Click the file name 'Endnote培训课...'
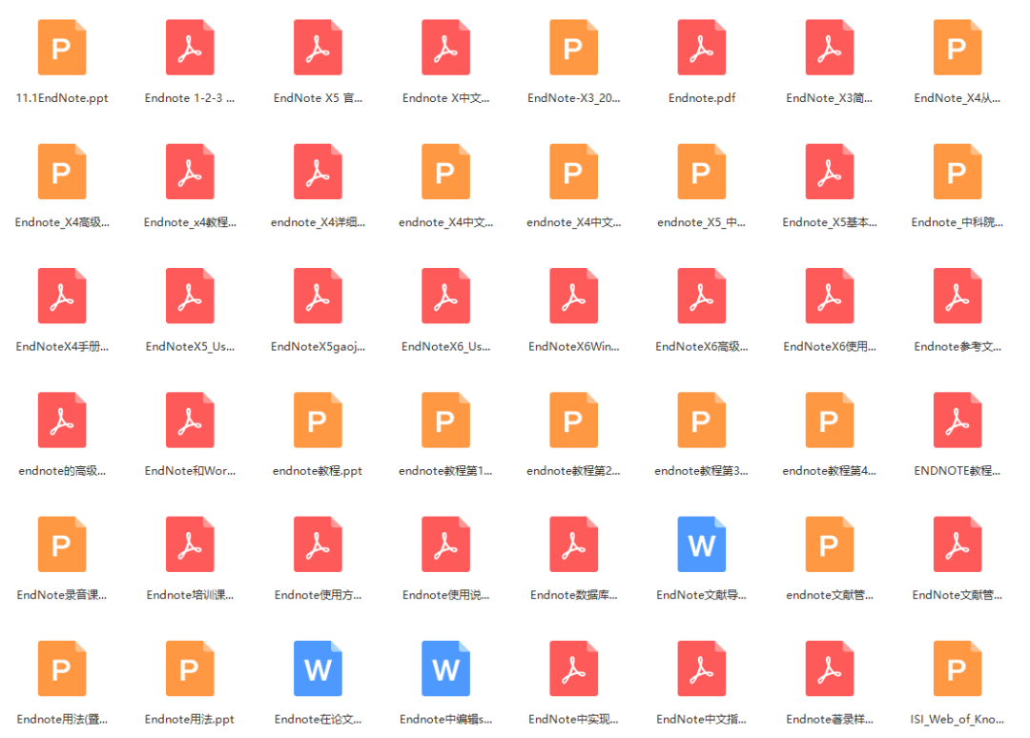 pyautogui.click(x=190, y=595)
